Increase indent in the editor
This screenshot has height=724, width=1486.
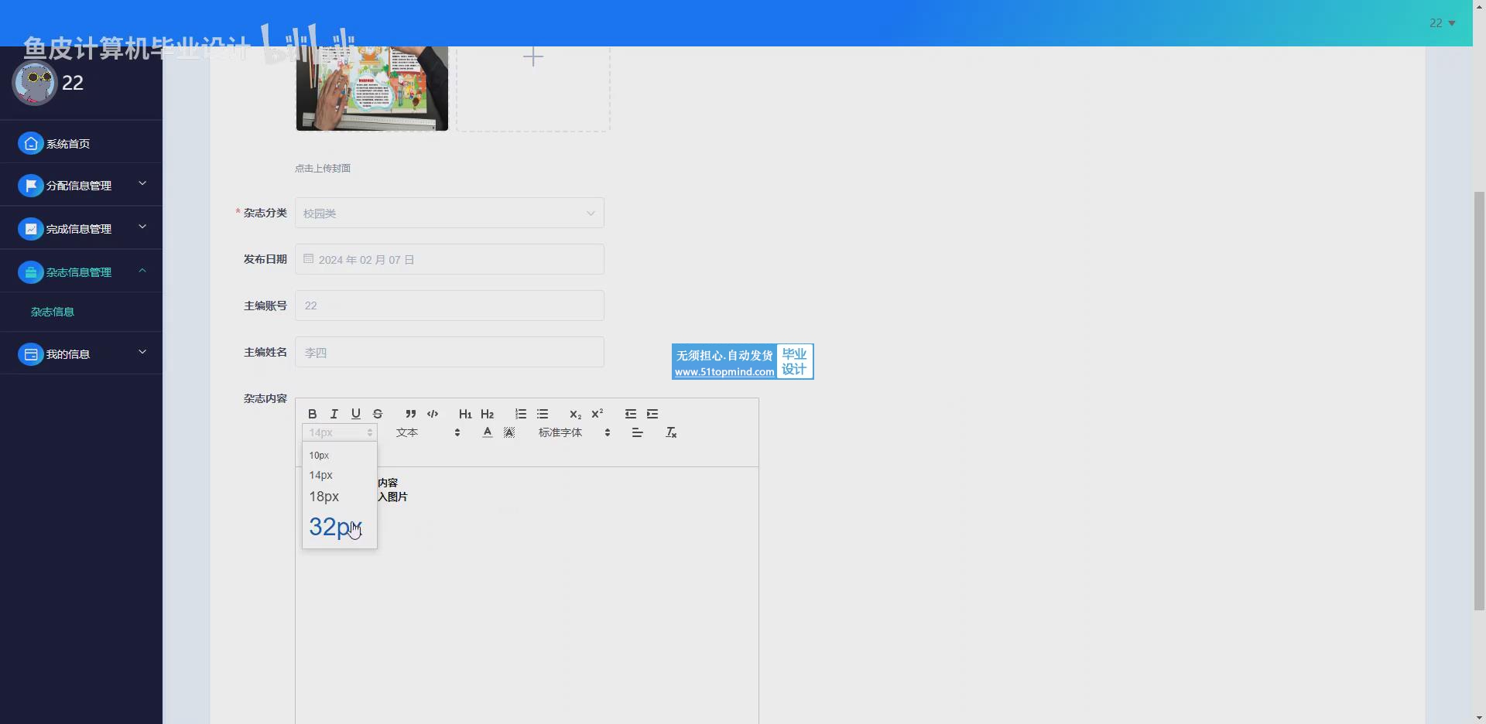pyautogui.click(x=652, y=414)
